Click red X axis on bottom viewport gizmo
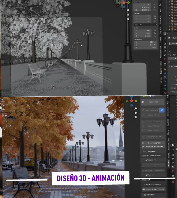Viewport: 177px width, 198px height. tap(131, 101)
